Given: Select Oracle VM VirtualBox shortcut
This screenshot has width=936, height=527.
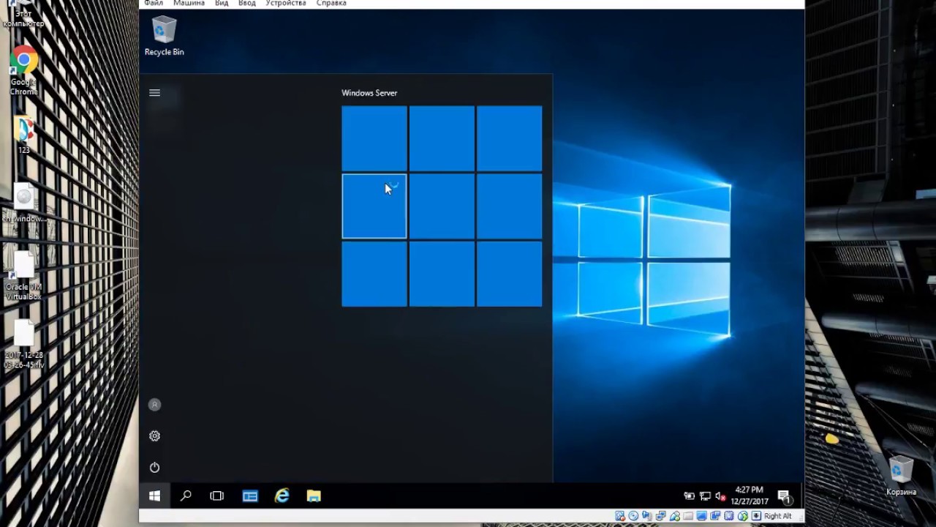Looking at the screenshot, I should coord(24,276).
